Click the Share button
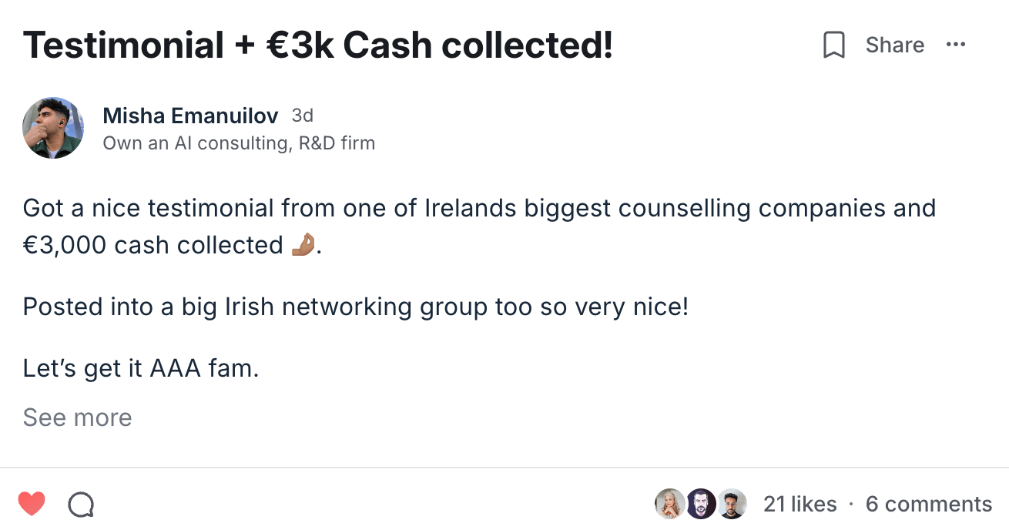This screenshot has width=1009, height=530. tap(894, 45)
